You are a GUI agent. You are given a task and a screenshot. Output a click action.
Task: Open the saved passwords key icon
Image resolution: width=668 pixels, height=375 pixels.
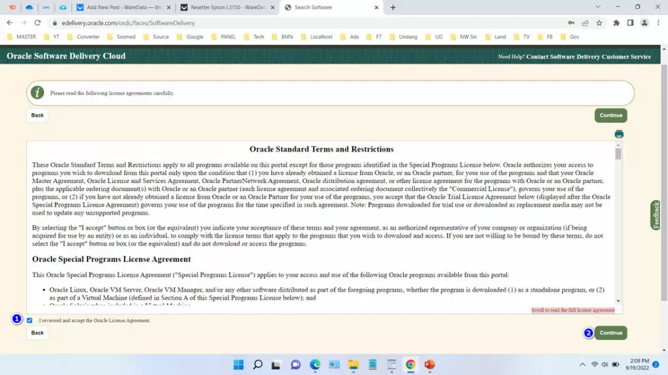coord(571,23)
